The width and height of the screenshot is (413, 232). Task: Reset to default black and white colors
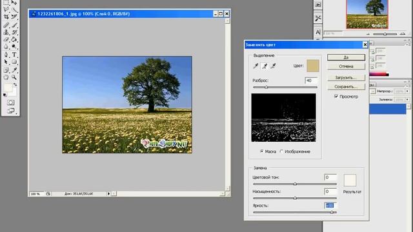click(x=5, y=95)
